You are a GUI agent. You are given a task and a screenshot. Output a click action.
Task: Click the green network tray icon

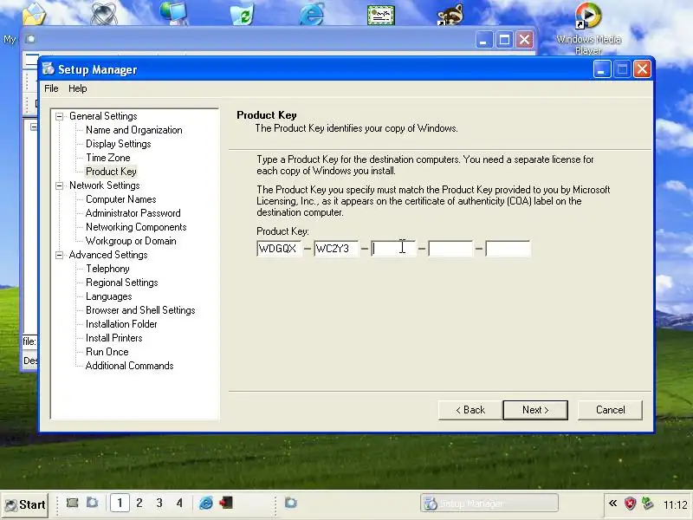point(647,504)
